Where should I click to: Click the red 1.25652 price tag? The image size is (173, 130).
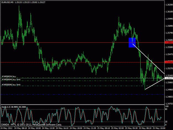tap(169, 42)
